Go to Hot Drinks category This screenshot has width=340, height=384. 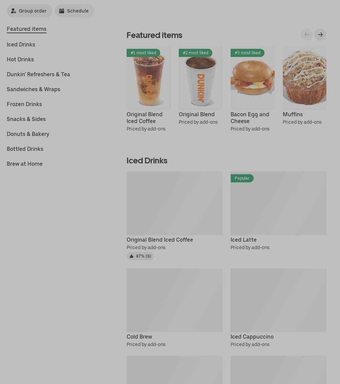click(x=20, y=60)
